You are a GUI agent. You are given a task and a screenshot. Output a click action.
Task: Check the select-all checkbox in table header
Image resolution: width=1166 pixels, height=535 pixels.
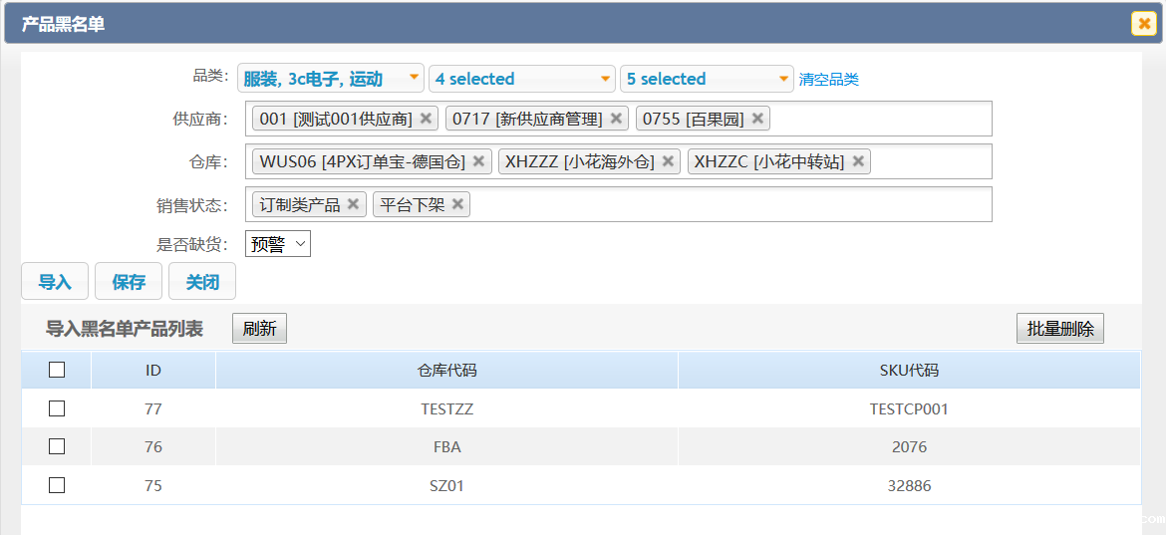[x=57, y=370]
